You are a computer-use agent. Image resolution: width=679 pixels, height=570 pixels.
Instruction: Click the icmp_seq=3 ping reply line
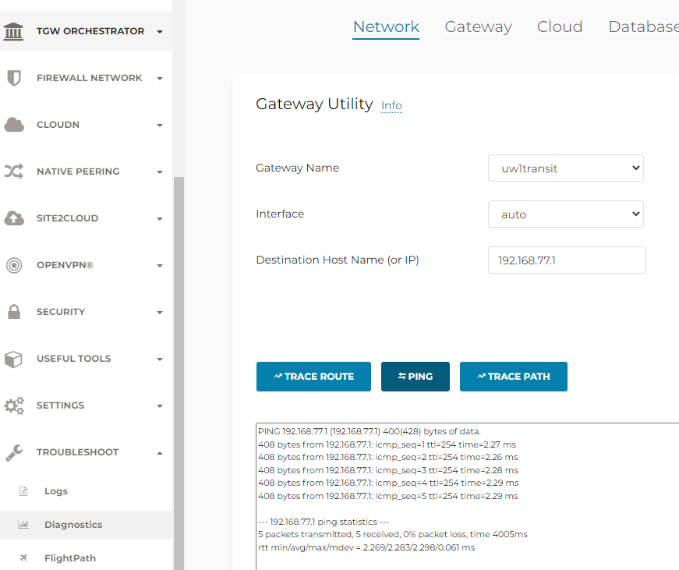[388, 470]
